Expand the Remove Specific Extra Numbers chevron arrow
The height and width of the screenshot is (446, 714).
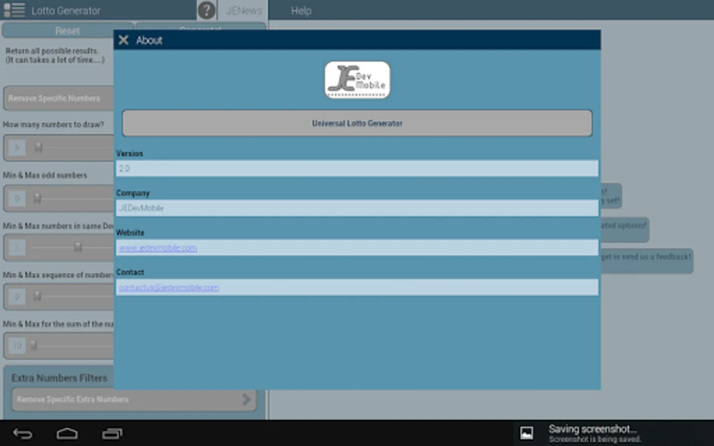246,399
